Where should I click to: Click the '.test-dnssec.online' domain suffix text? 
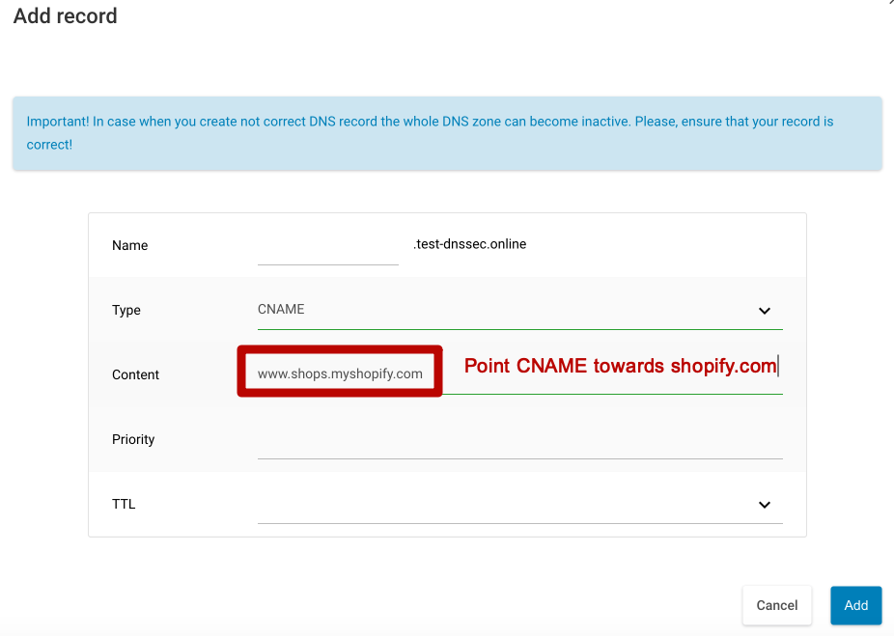470,244
